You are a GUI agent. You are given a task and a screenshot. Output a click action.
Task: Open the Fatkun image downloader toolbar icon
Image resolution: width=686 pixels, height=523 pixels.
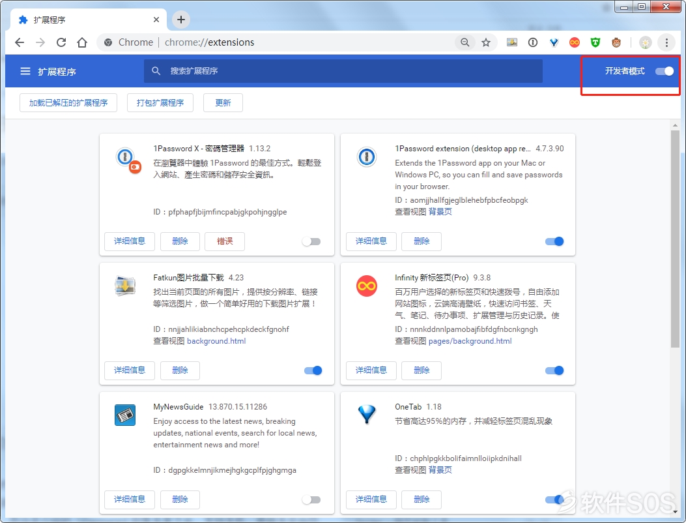[512, 42]
